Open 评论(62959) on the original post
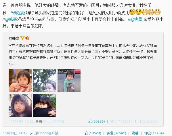Viewport: 172px width, 136px height. 148,122
